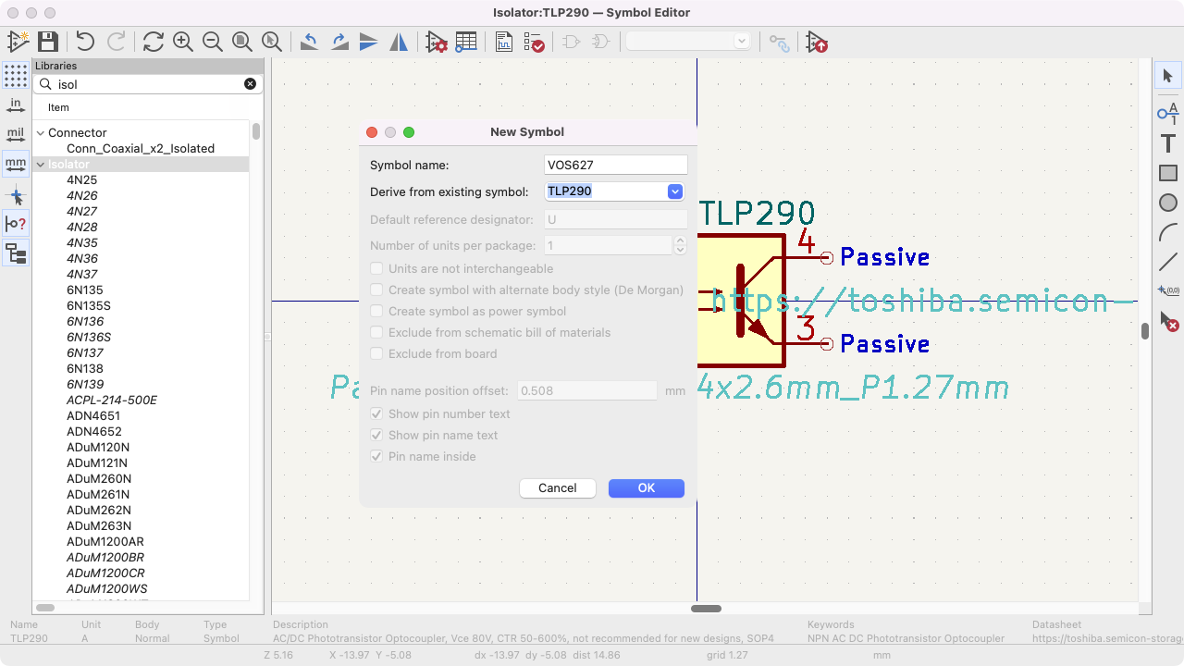Zoom to selection tool
The image size is (1184, 666).
coord(271,42)
